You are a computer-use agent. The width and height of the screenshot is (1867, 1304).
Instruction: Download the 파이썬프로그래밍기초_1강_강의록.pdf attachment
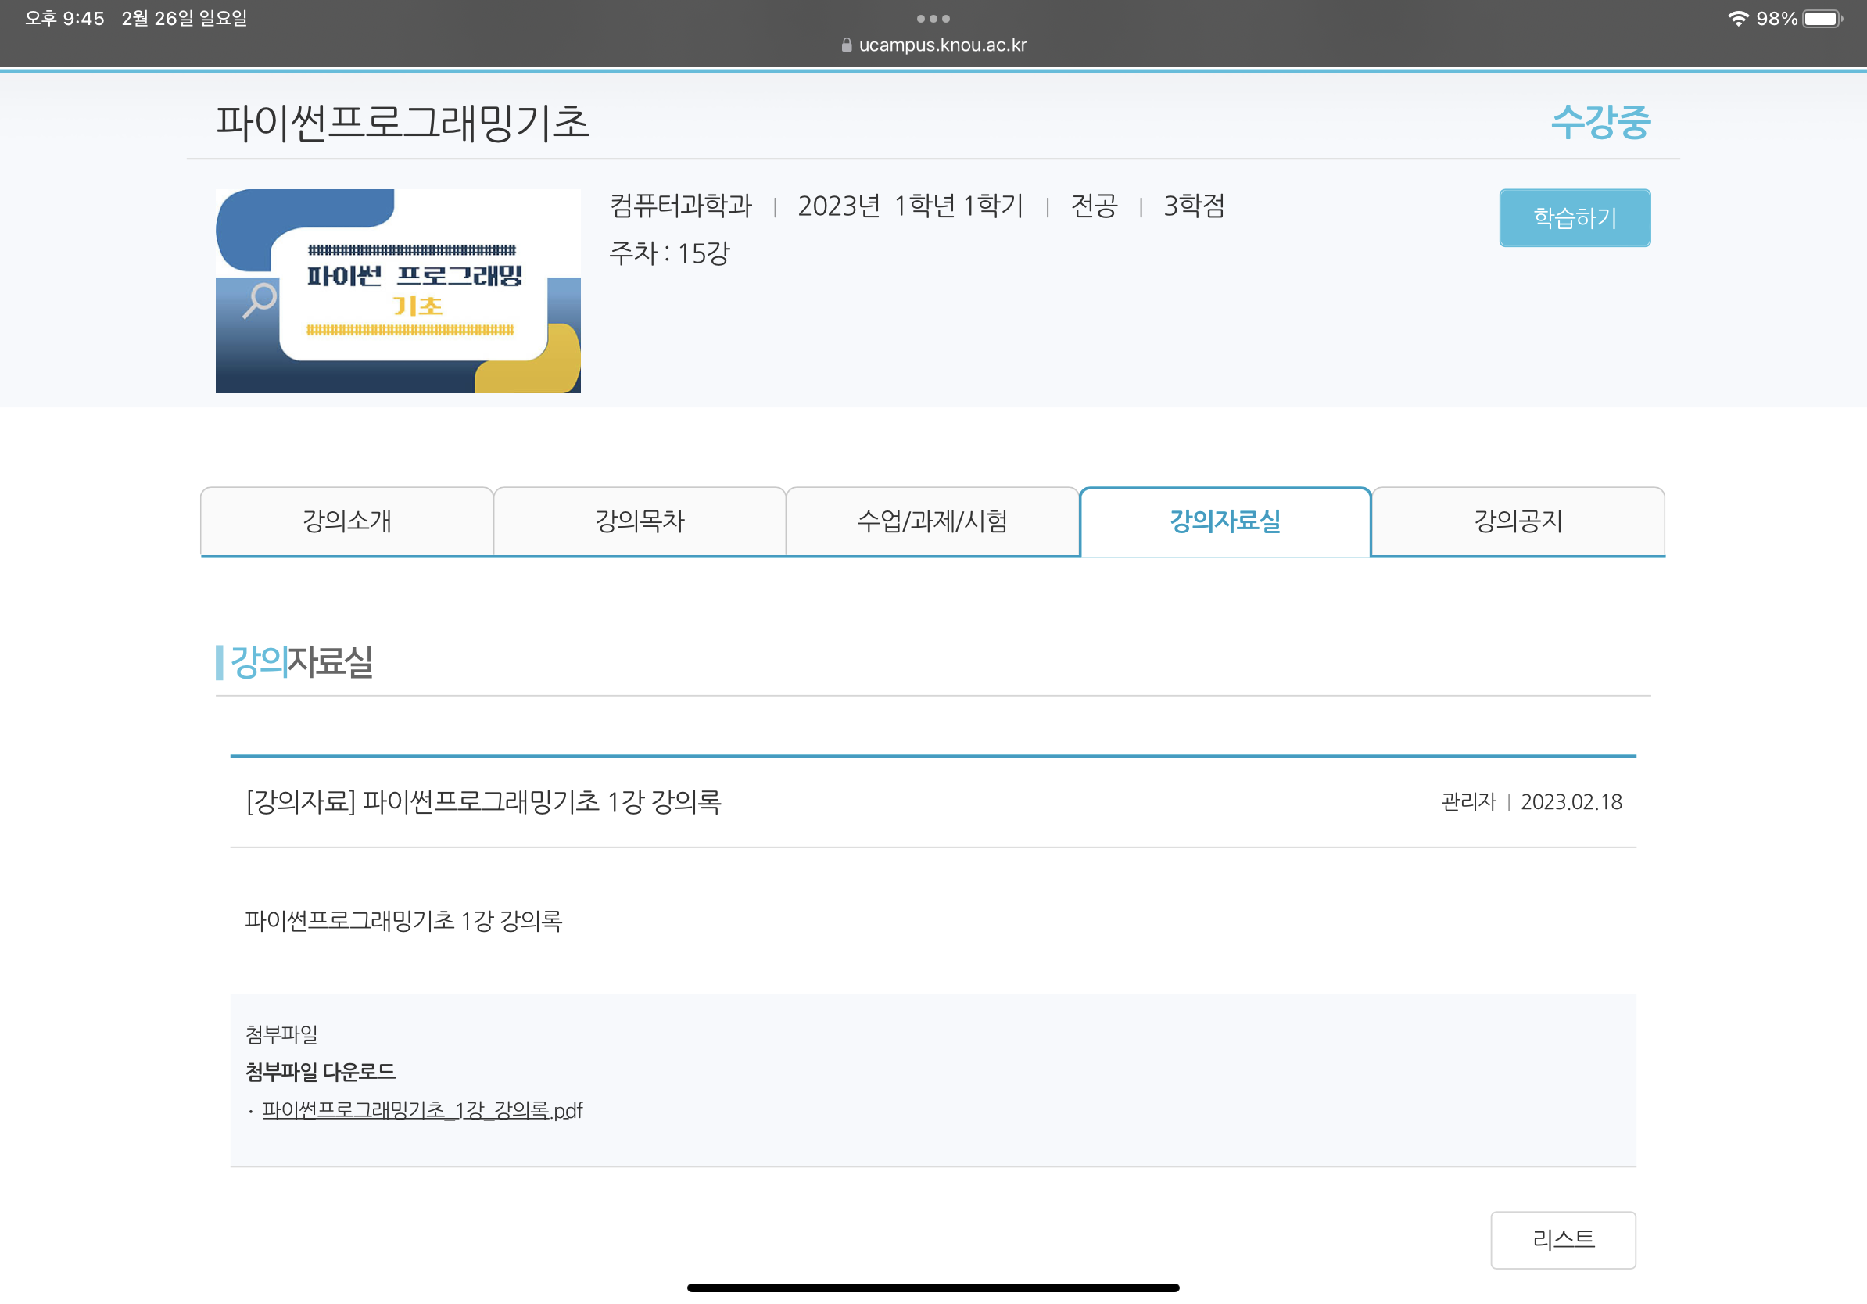(x=421, y=1109)
